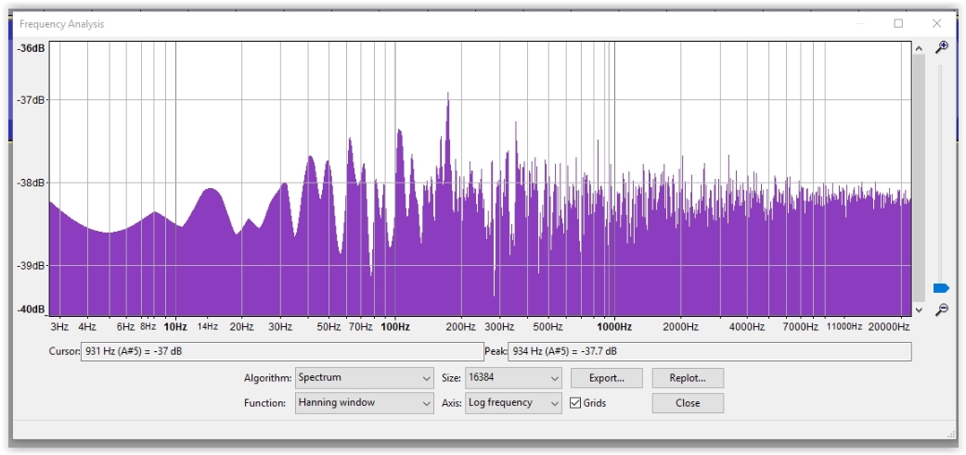Screen dimensions: 966x455
Task: Click the Frequency Analysis window title
Action: pyautogui.click(x=61, y=24)
